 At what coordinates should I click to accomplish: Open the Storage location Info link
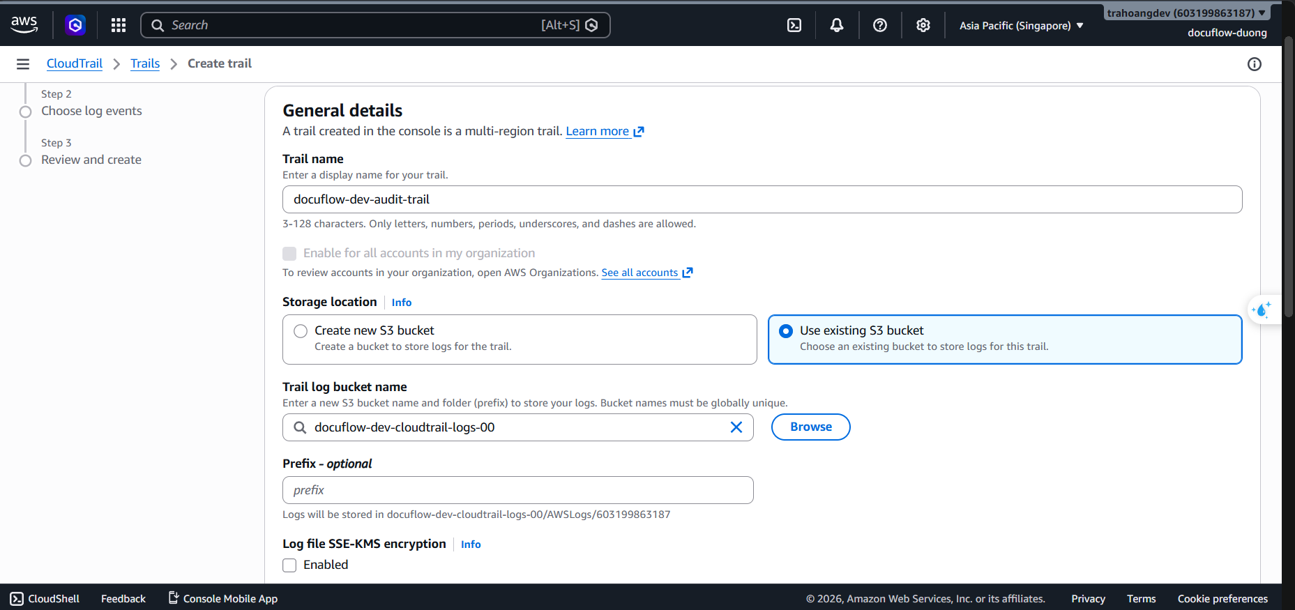(x=402, y=303)
